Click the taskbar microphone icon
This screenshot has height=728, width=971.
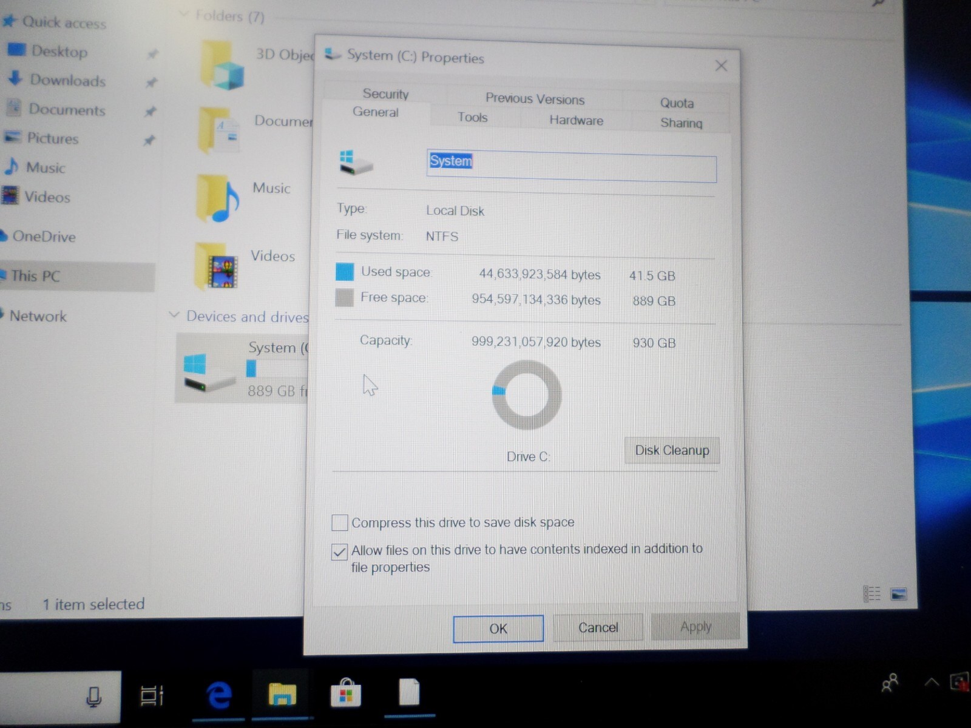pyautogui.click(x=93, y=696)
